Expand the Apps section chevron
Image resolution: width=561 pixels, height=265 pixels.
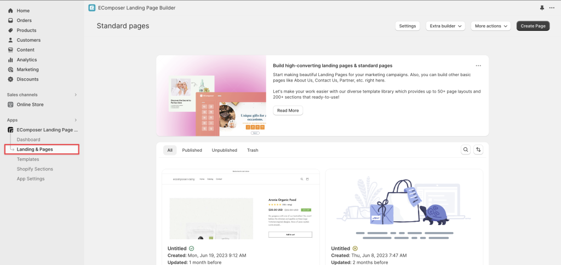pyautogui.click(x=76, y=120)
